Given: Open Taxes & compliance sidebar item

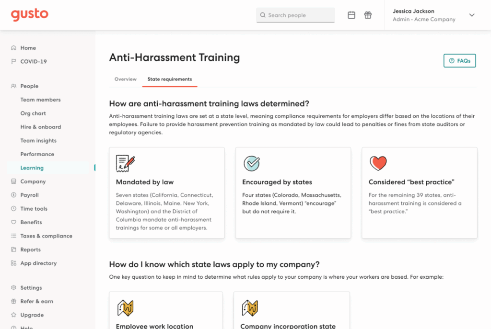Looking at the screenshot, I should [x=47, y=236].
